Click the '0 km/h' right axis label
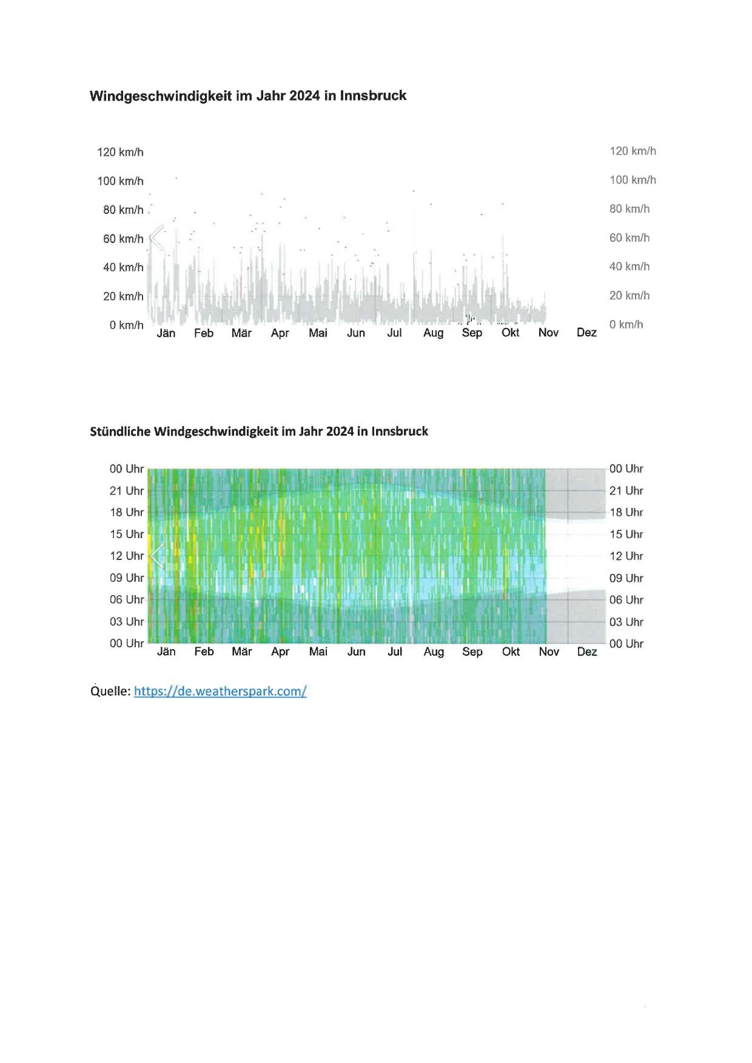This screenshot has height=1063, width=752. [626, 324]
